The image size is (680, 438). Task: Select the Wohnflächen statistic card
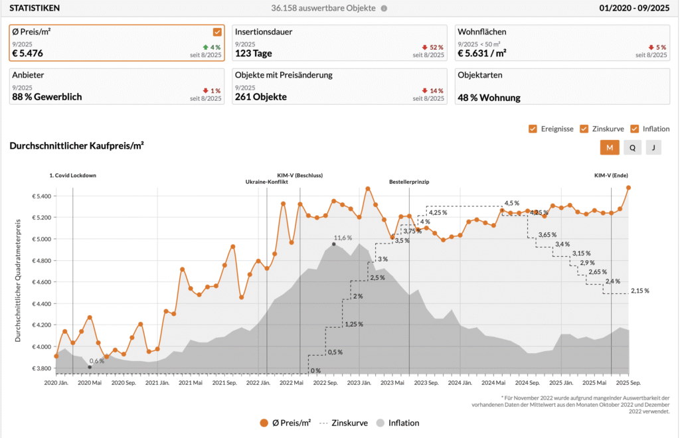562,43
